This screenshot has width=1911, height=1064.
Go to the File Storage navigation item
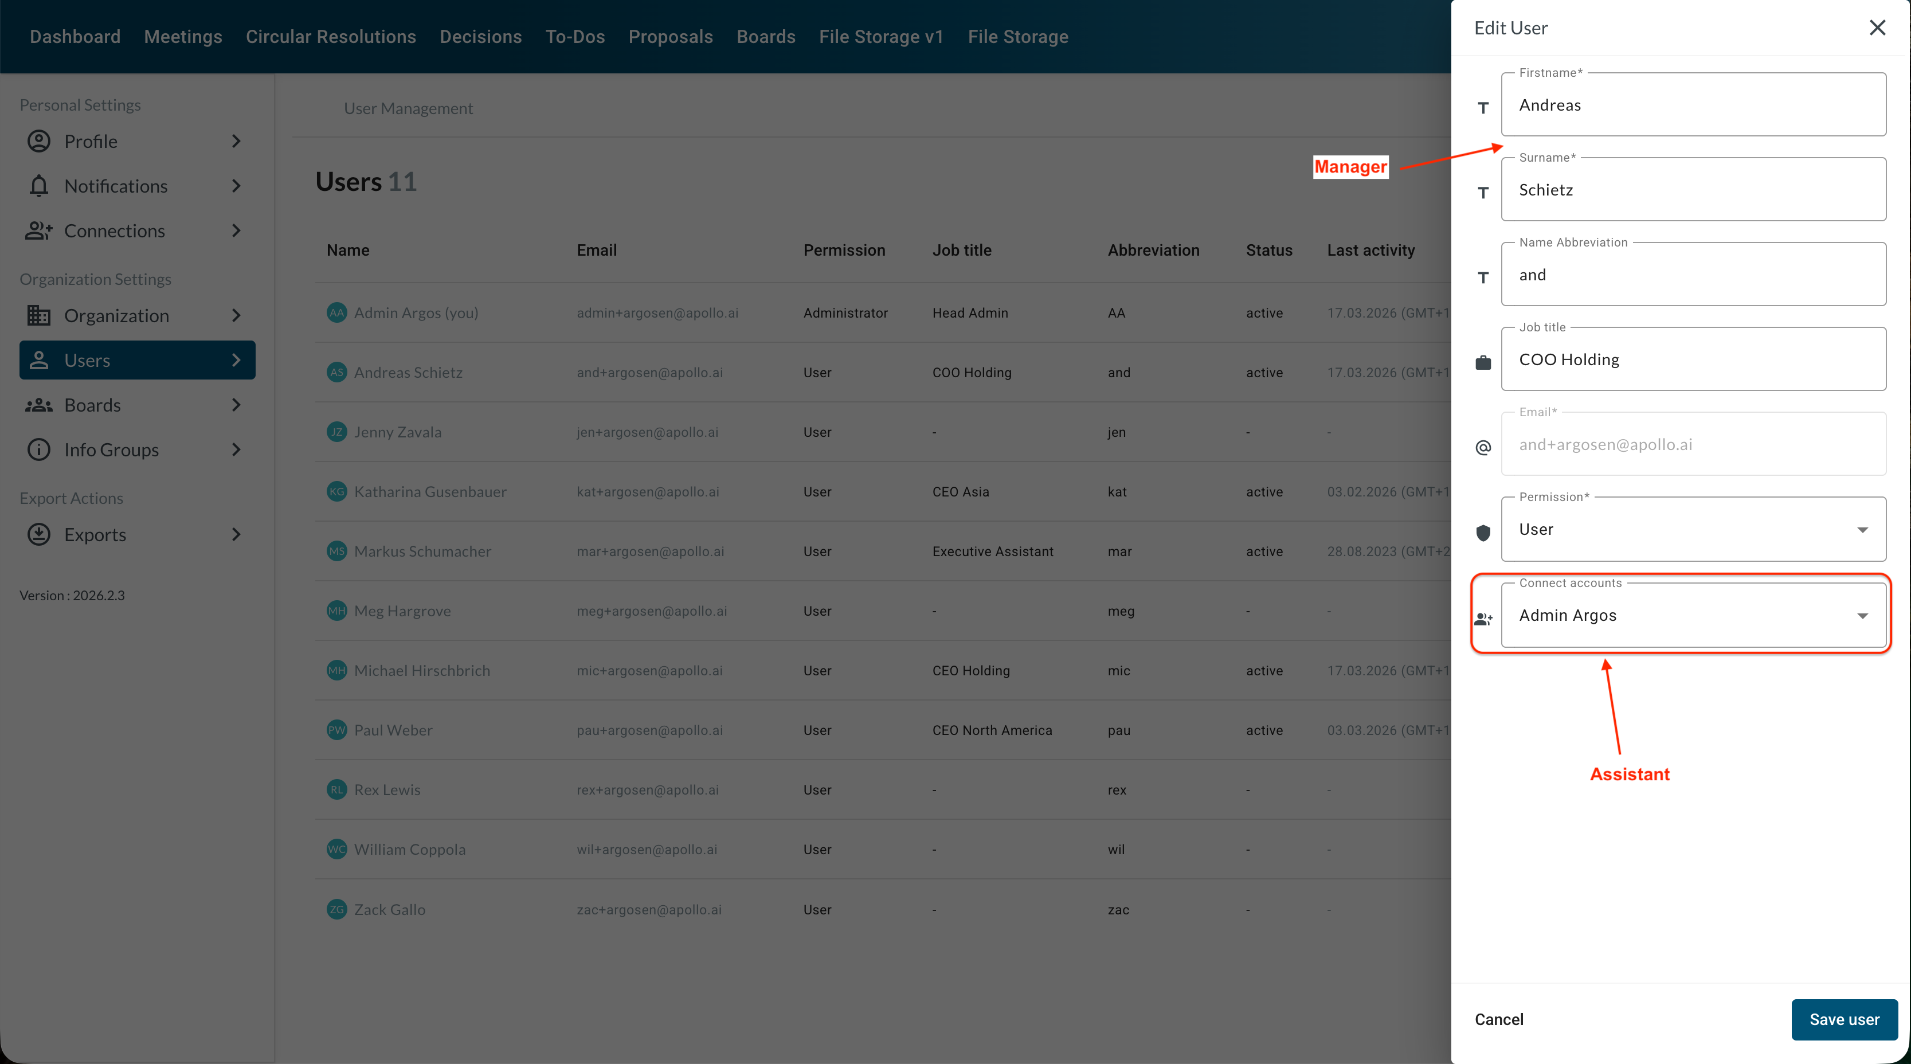1017,36
